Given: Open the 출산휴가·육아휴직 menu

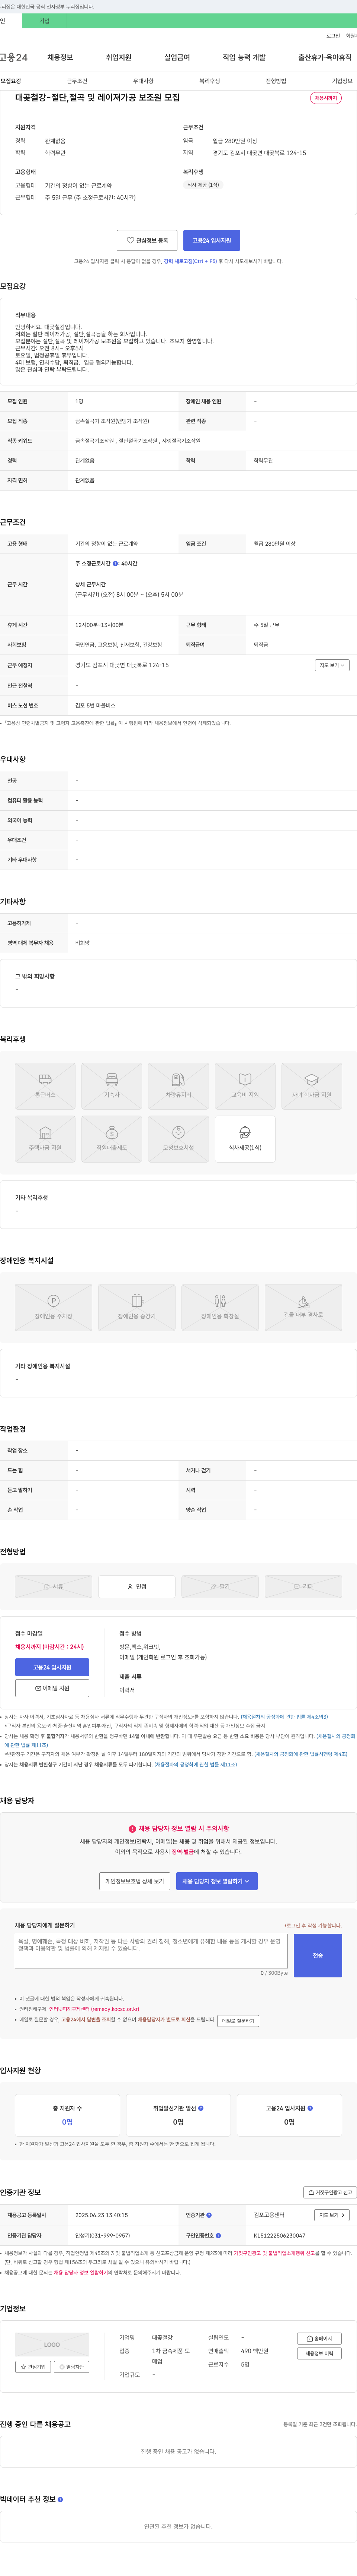Looking at the screenshot, I should pos(325,57).
